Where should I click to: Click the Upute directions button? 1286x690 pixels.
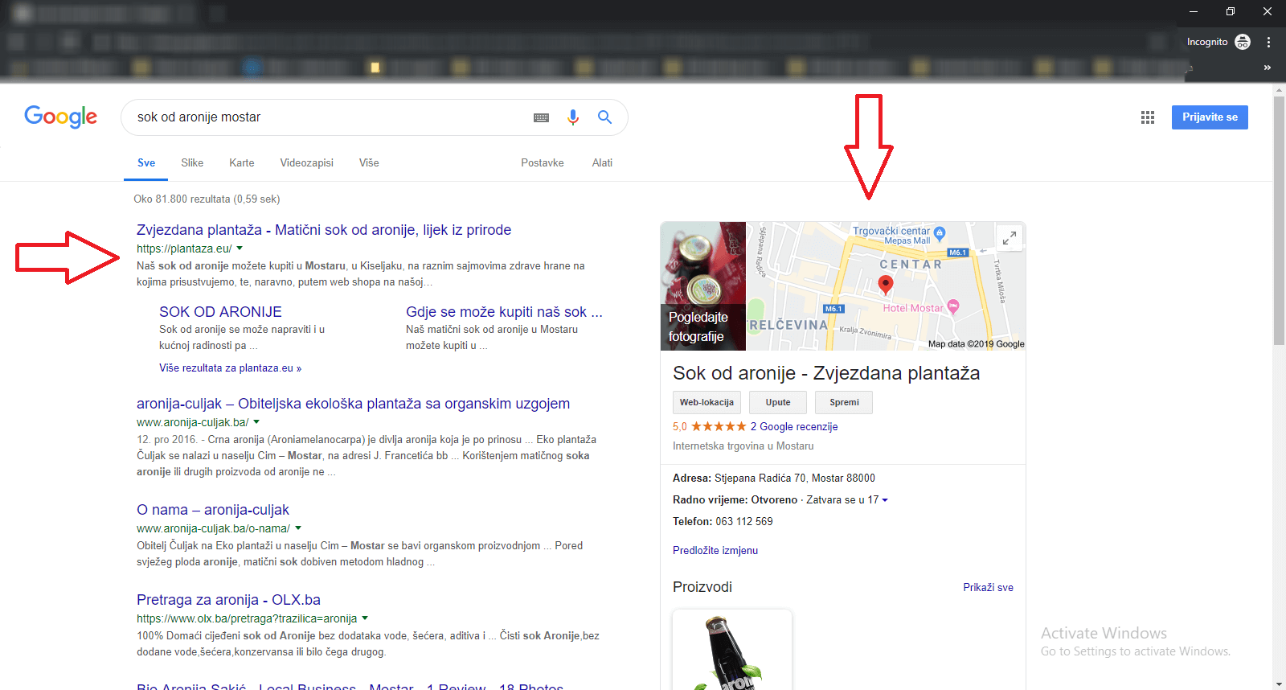778,402
